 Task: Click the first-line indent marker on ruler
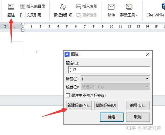click(x=23, y=24)
